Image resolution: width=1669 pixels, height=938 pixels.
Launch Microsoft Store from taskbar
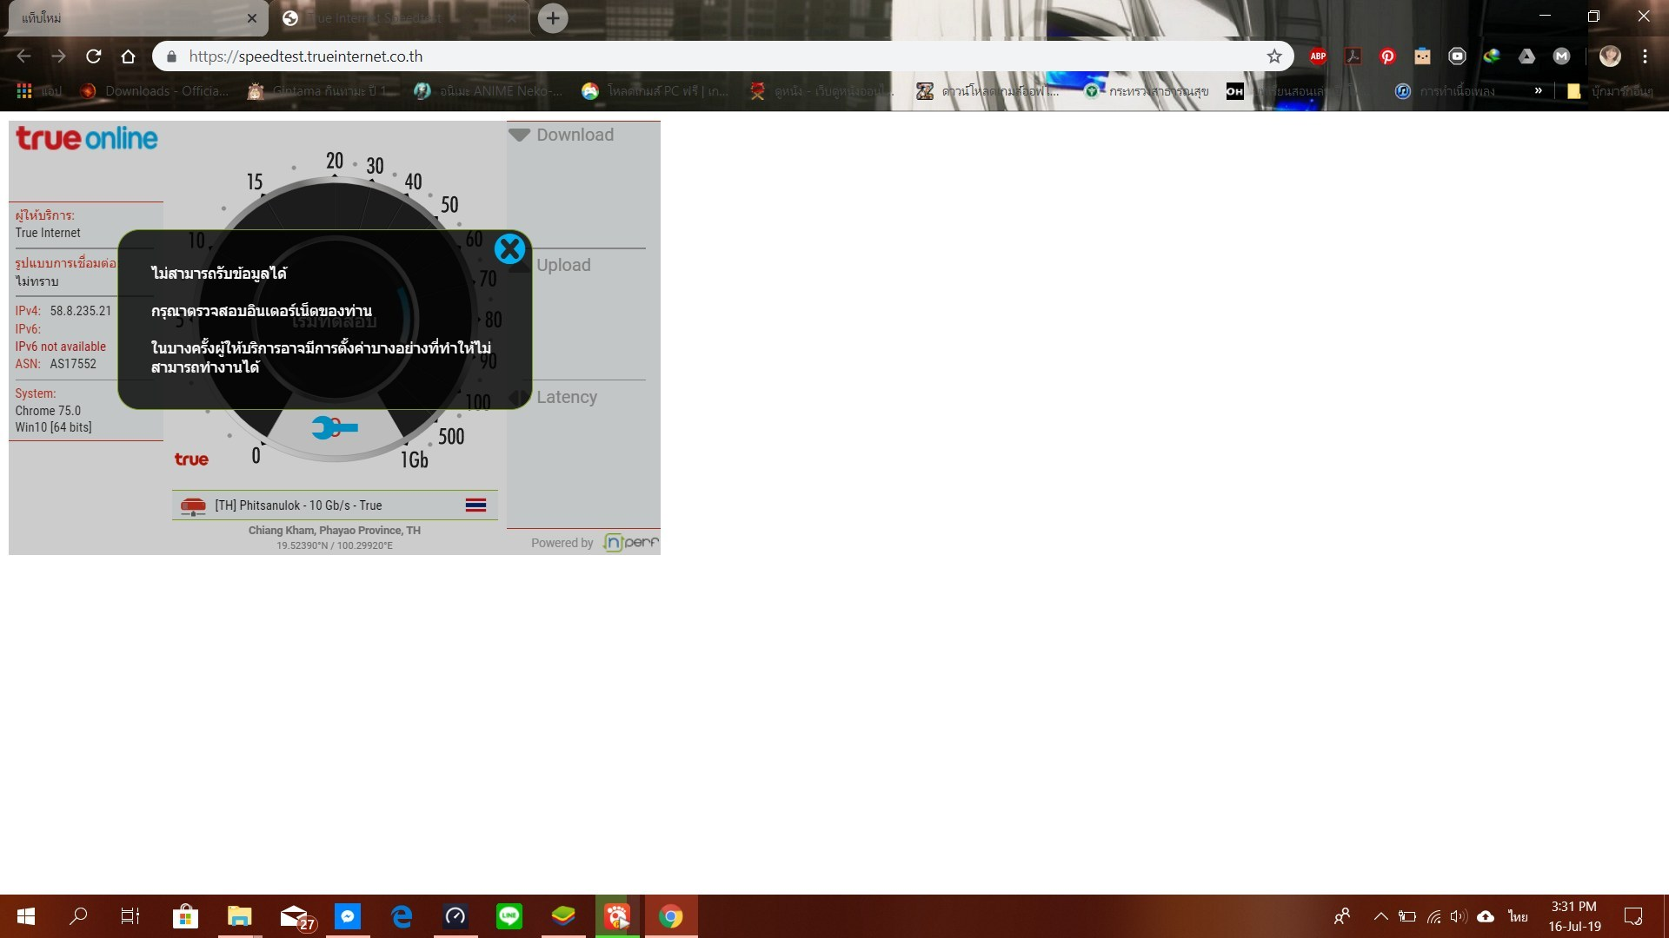(x=185, y=916)
